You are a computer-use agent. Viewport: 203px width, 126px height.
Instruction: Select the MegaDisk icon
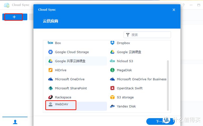pyautogui.click(x=112, y=70)
